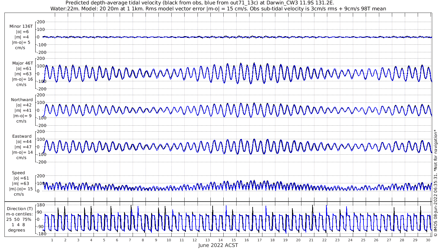
Task: Select the 'Major 46T' panel label
Action: pyautogui.click(x=23, y=63)
